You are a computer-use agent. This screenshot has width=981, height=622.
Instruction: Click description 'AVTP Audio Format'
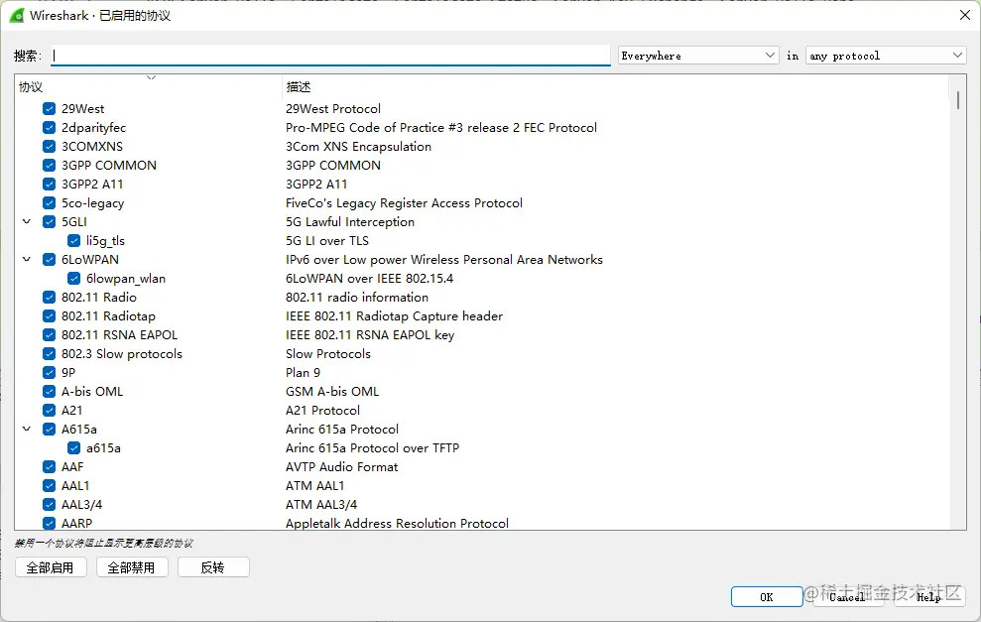pos(341,467)
